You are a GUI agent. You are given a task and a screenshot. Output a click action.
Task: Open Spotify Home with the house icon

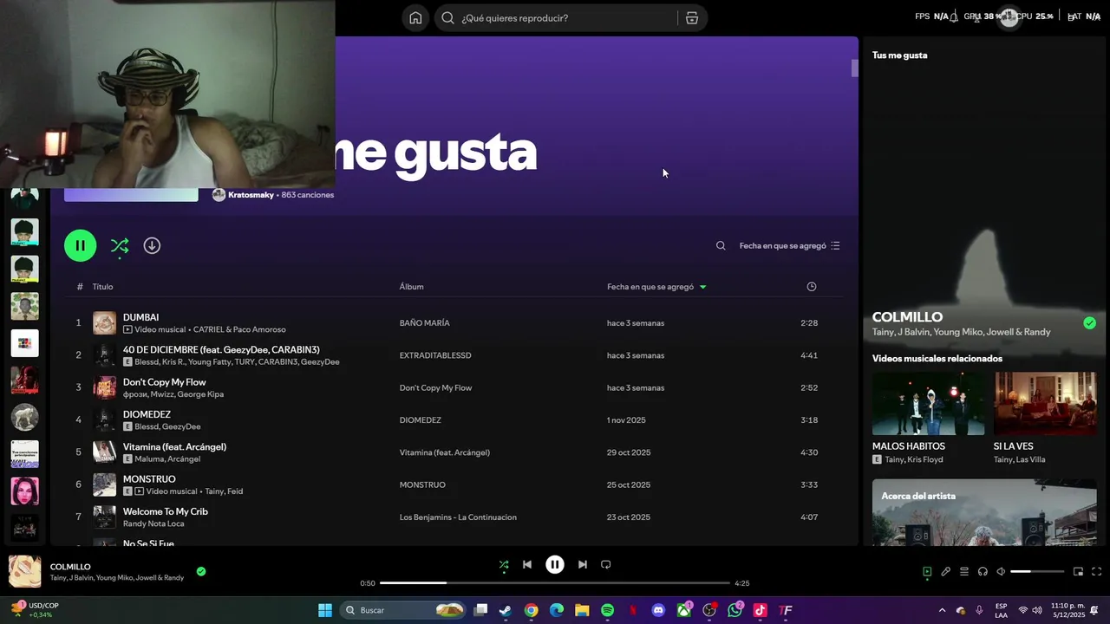[x=415, y=18]
